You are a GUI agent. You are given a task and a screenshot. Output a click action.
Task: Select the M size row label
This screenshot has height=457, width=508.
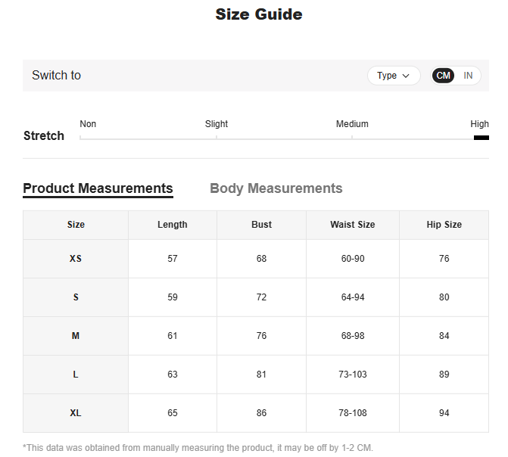click(x=76, y=336)
